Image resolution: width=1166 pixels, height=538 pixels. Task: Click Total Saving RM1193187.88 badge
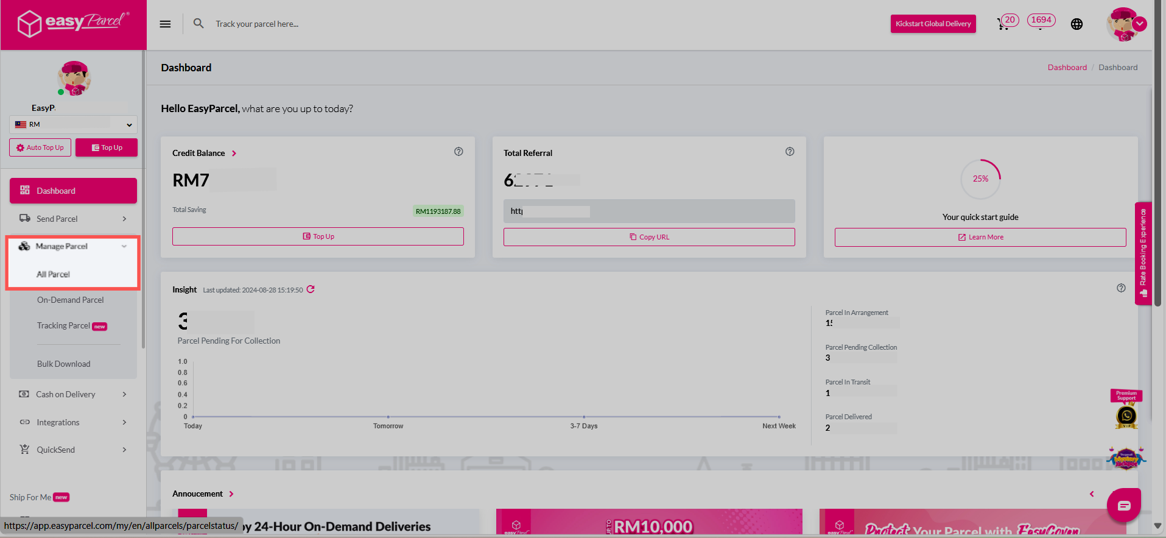[438, 211]
